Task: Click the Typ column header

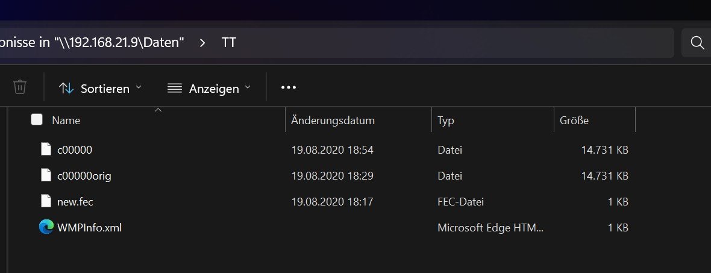Action: tap(446, 121)
